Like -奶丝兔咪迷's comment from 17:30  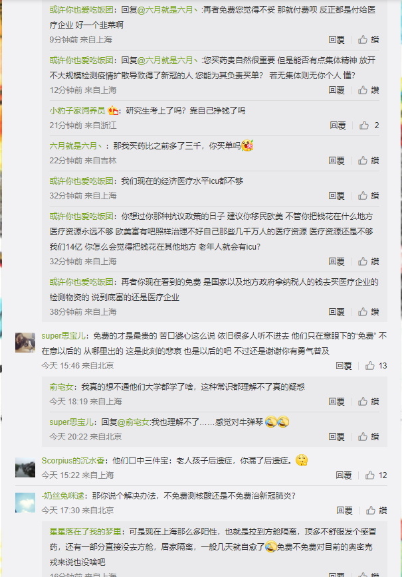tap(376, 511)
